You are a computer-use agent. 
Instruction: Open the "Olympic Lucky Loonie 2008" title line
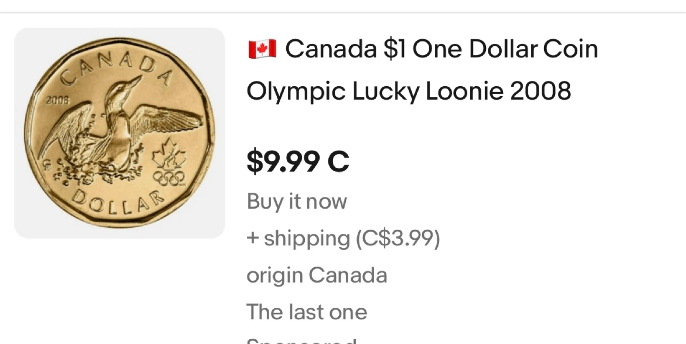click(x=409, y=90)
